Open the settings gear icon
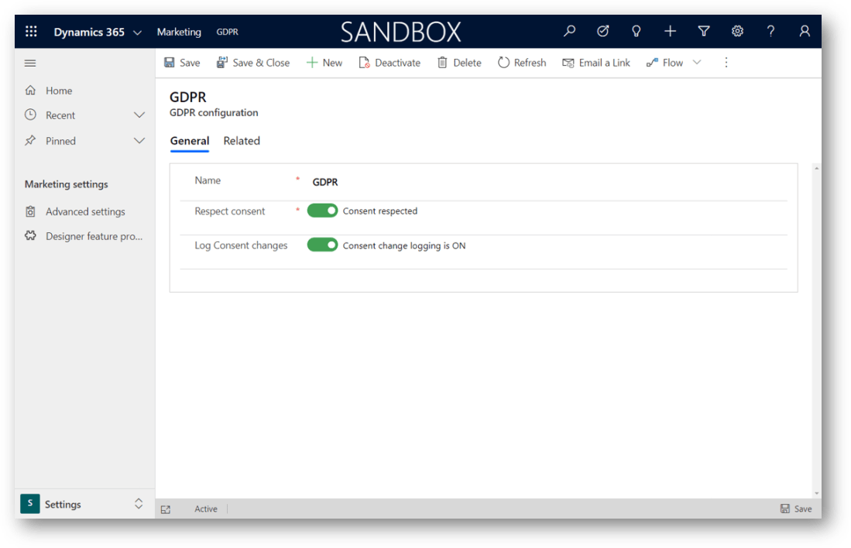The height and width of the screenshot is (548, 851). point(737,32)
